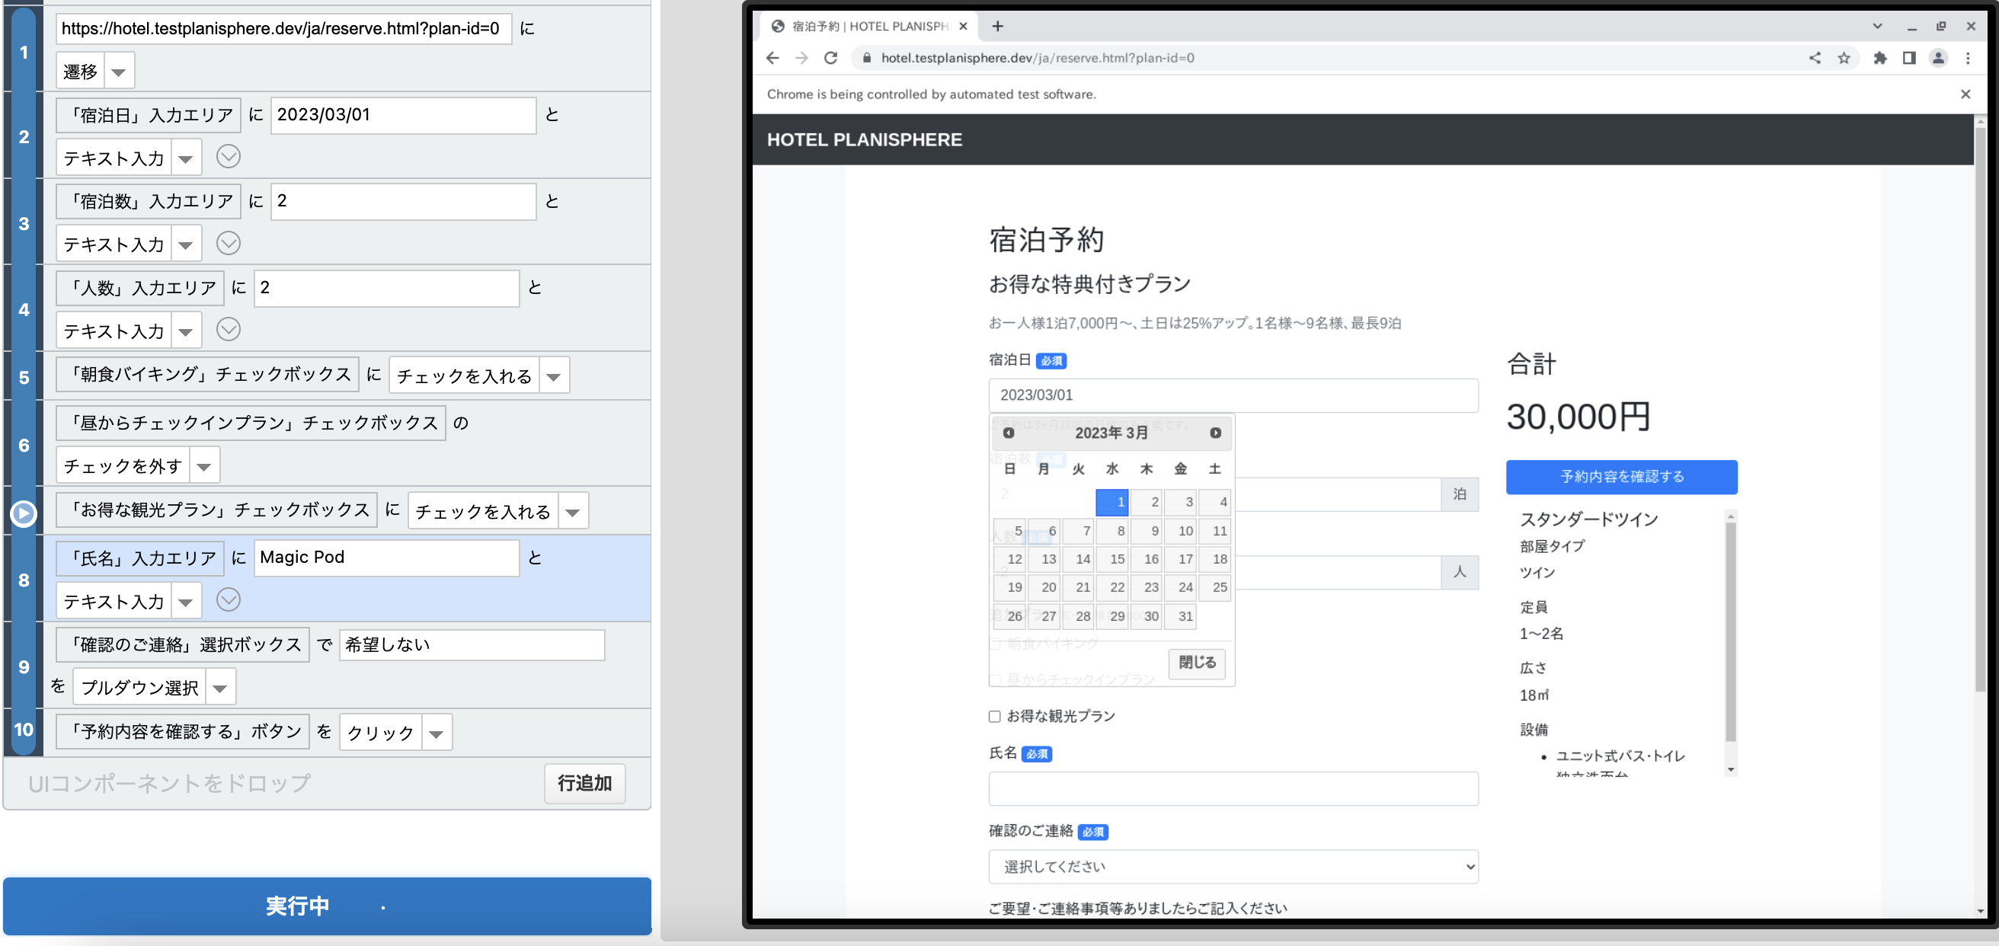The image size is (1999, 946).
Task: Expand options circle icon on step 3
Action: pos(228,243)
